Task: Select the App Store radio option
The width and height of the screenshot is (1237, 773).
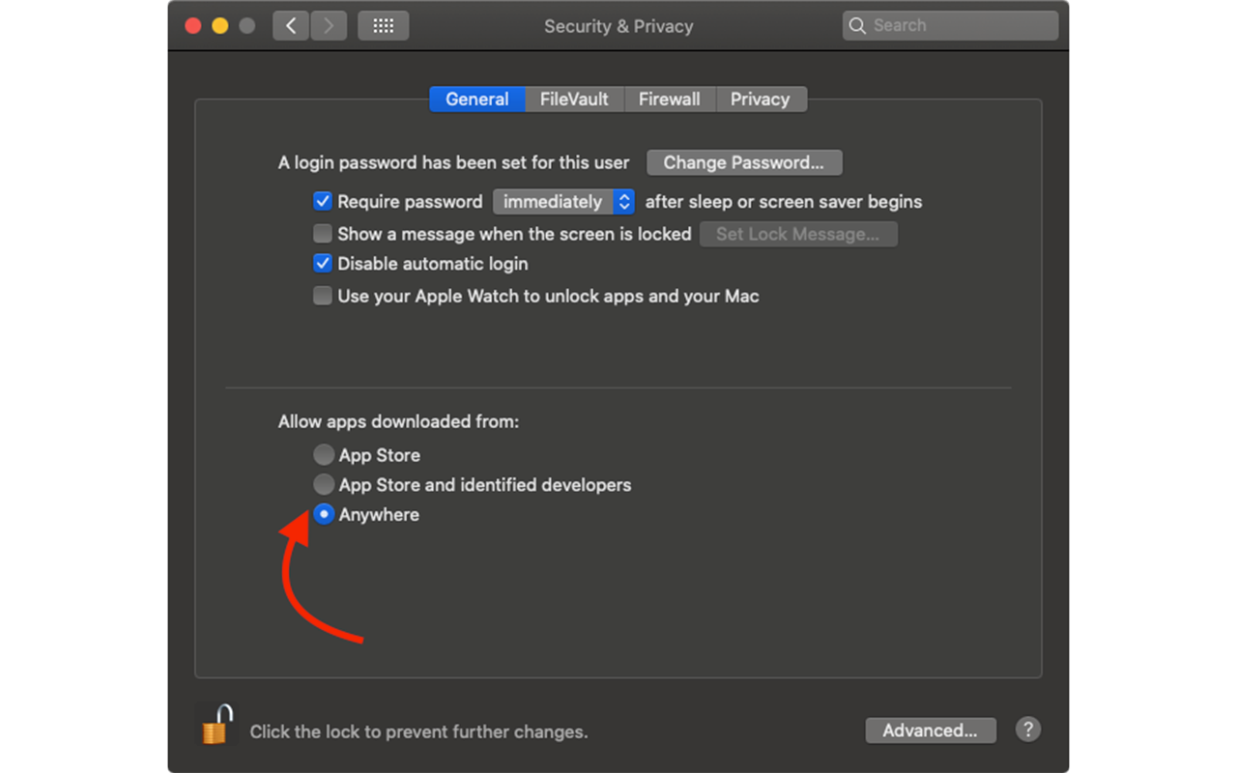Action: (x=324, y=455)
